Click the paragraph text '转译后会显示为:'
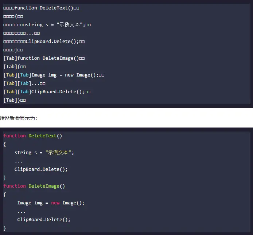The width and height of the screenshot is (253, 235). (19, 118)
